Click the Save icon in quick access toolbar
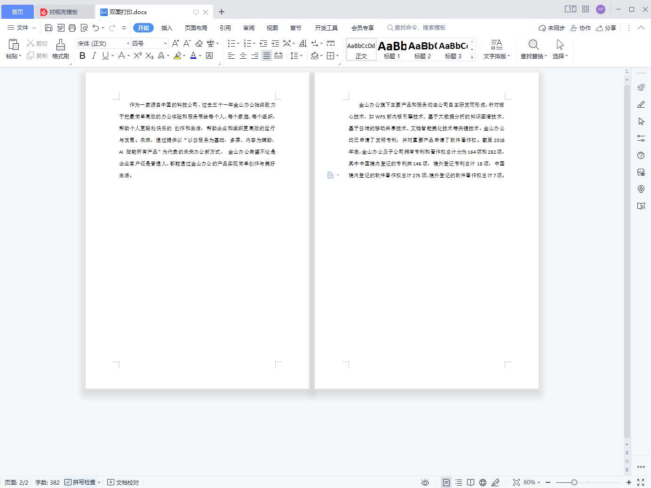 coord(48,28)
